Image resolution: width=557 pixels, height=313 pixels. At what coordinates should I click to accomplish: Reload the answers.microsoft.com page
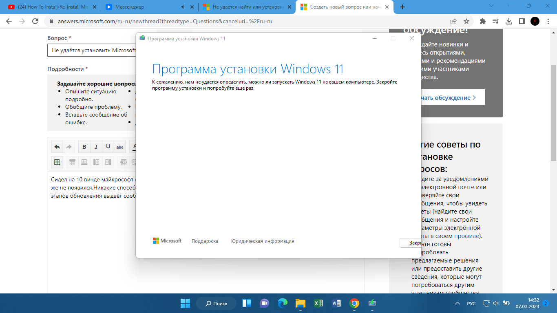[x=35, y=21]
